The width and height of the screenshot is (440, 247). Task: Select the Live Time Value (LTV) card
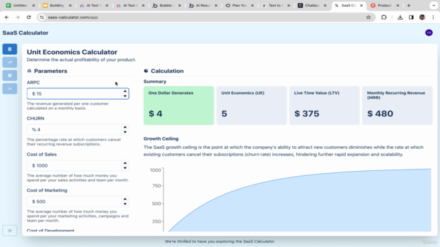[324, 106]
